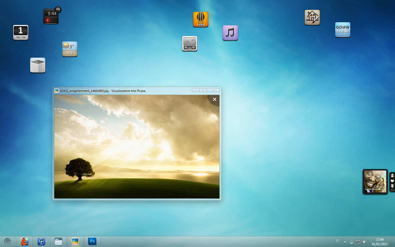Click the IT language indicator

pyautogui.click(x=337, y=241)
